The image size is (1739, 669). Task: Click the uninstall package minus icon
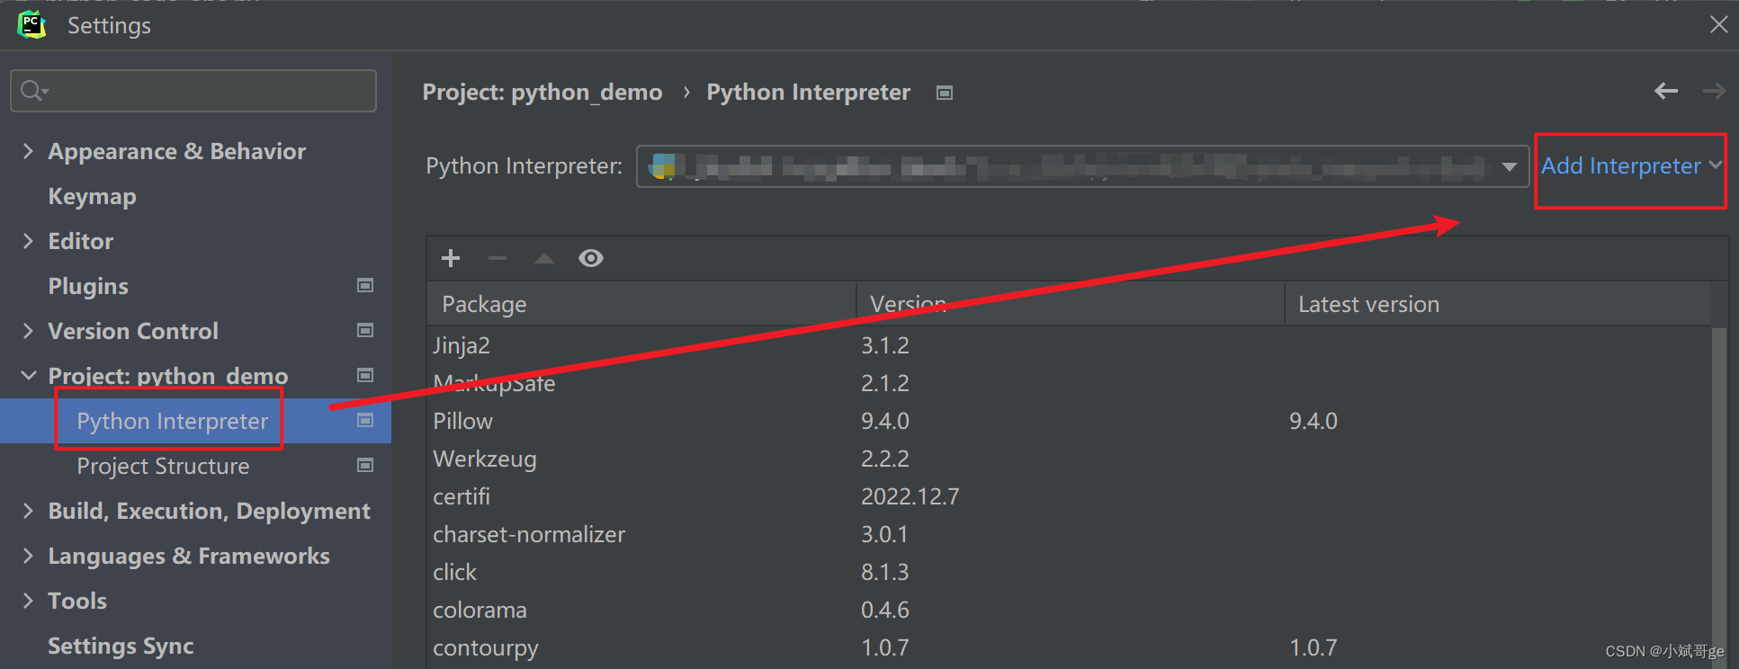click(x=497, y=259)
